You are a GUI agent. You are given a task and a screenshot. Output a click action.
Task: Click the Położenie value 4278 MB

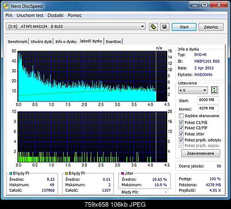213,185
